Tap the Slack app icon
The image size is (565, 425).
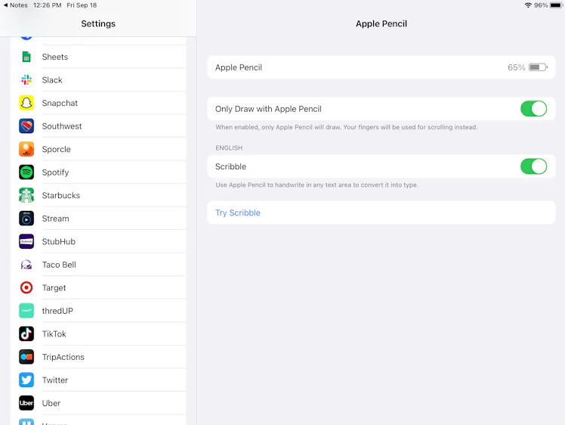(26, 79)
